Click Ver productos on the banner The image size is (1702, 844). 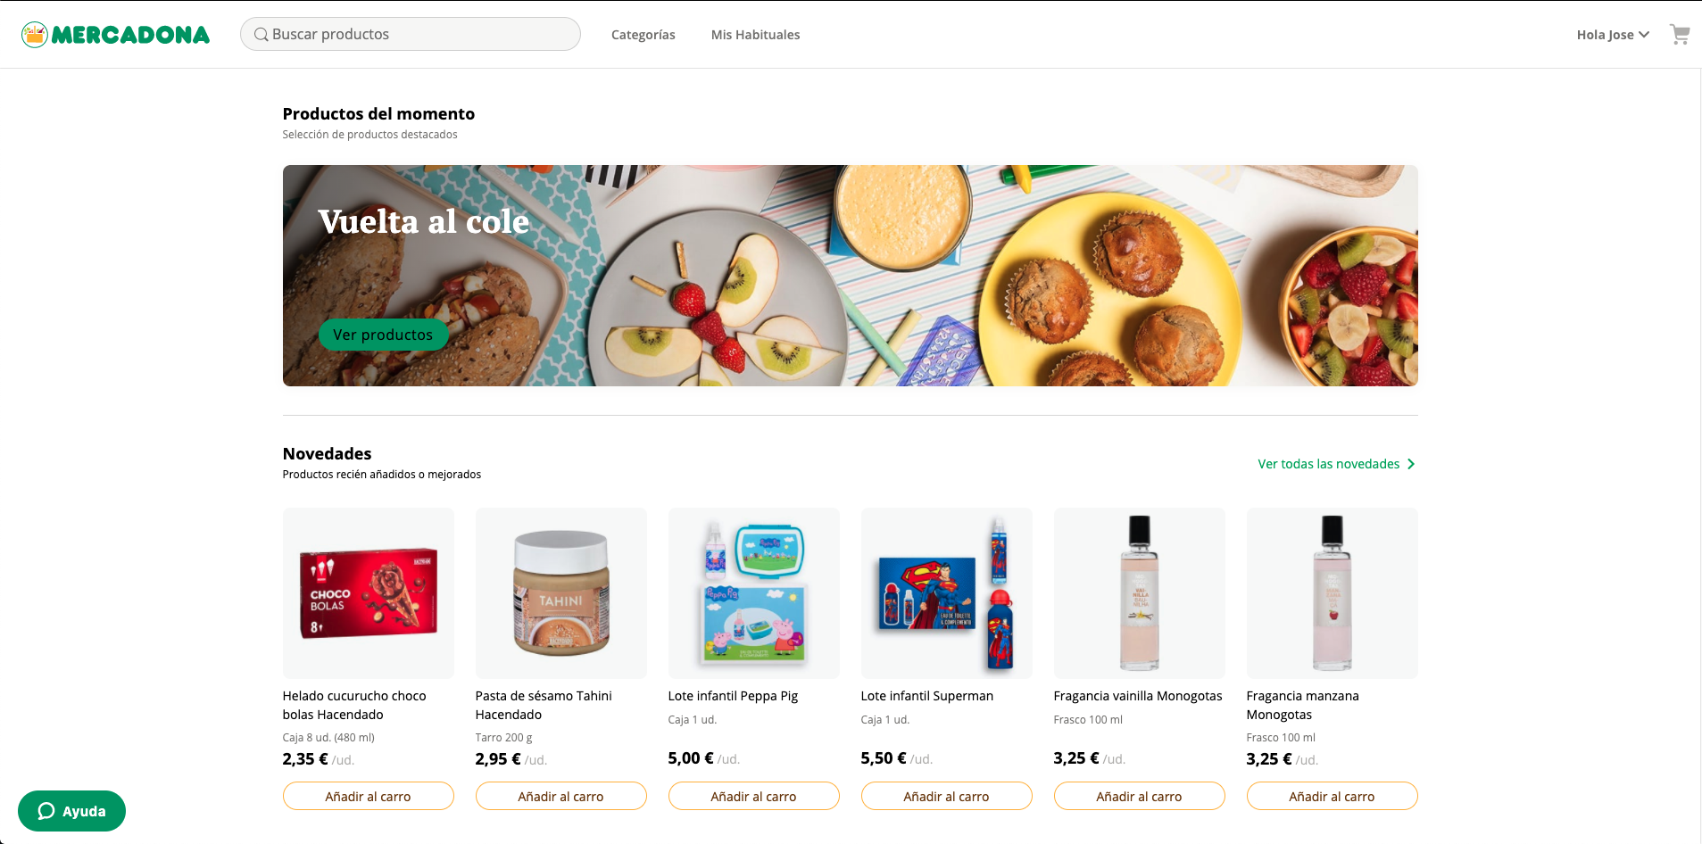(x=383, y=335)
